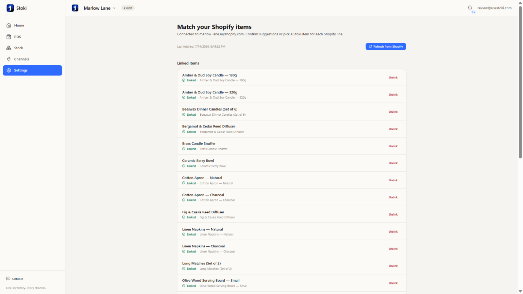Select the Settings gear icon
The width and height of the screenshot is (523, 294).
tap(9, 70)
